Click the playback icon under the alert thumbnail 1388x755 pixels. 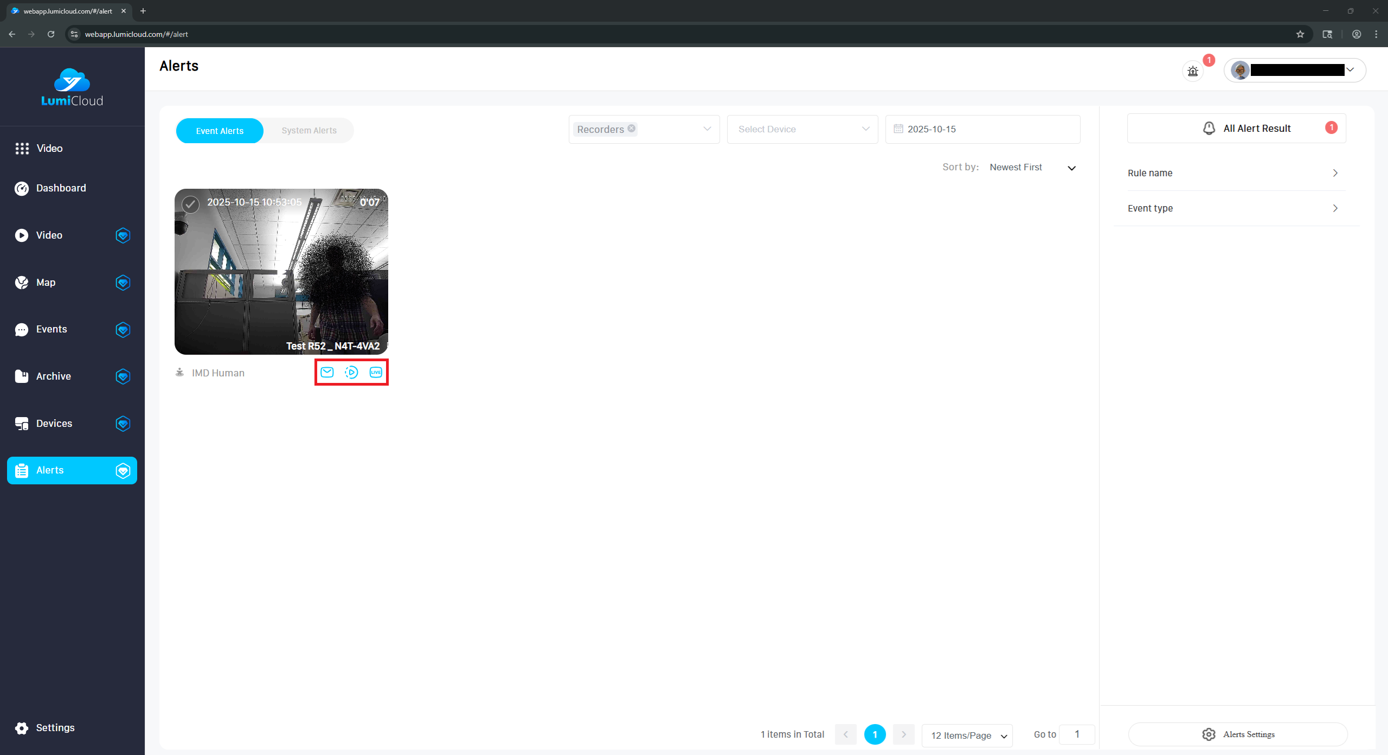click(x=351, y=372)
